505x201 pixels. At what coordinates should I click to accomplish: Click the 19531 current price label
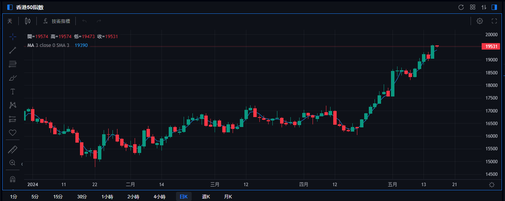(491, 47)
